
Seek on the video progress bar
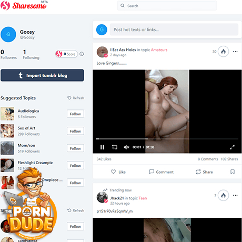(x=167, y=139)
